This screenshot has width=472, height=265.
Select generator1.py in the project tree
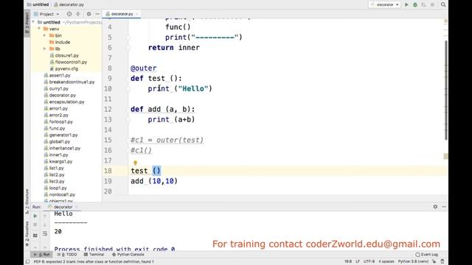tap(63, 135)
